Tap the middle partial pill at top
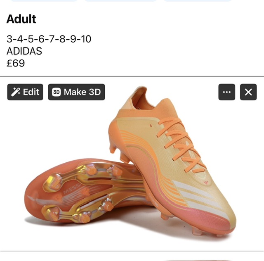This screenshot has height=261, width=264. point(120,1)
